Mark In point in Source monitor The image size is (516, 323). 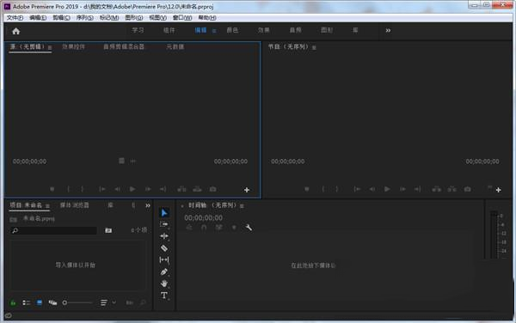pyautogui.click(x=69, y=189)
